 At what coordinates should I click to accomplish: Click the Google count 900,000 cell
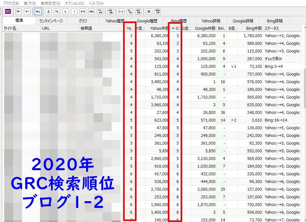[x=204, y=74]
